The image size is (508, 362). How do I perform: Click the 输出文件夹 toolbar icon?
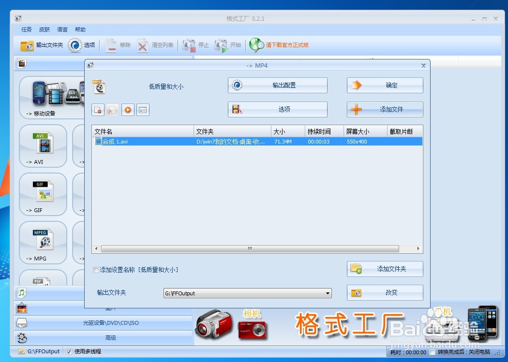[27, 45]
